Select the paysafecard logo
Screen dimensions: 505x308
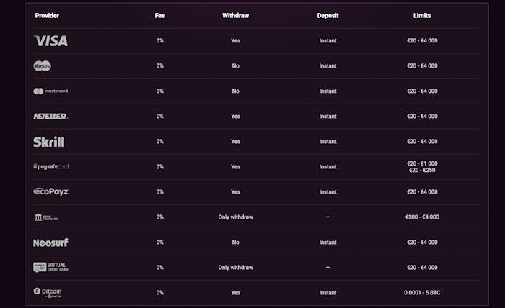point(51,166)
